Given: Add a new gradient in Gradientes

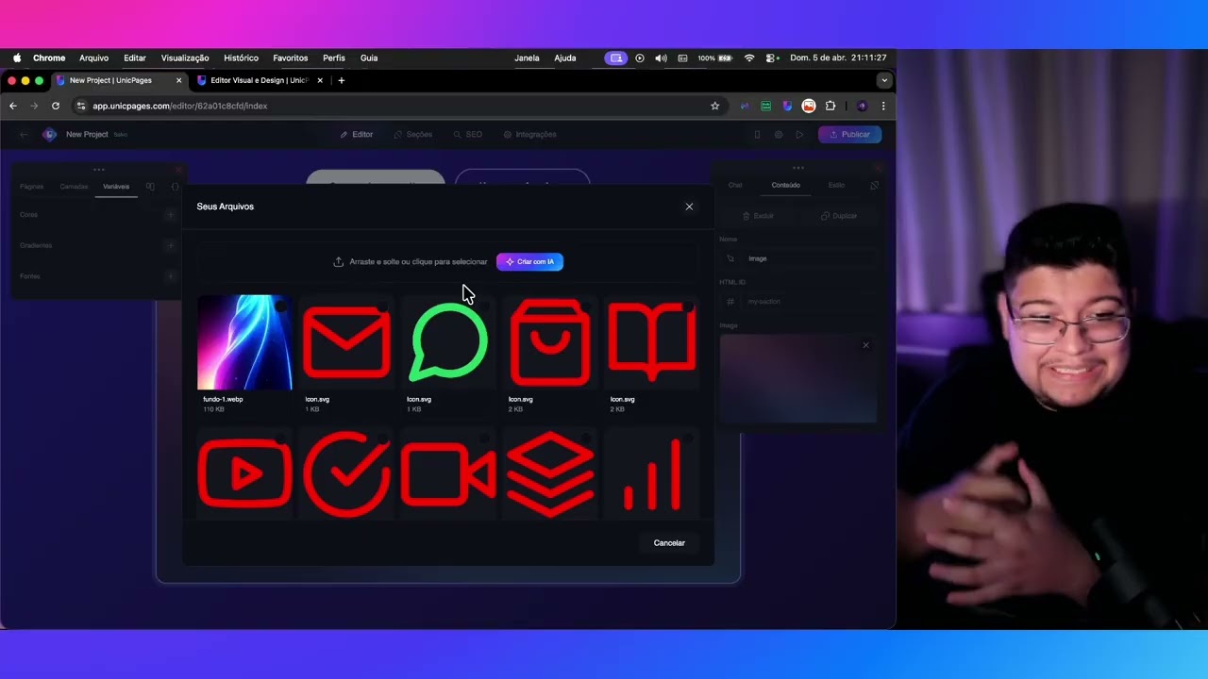Looking at the screenshot, I should coord(171,246).
